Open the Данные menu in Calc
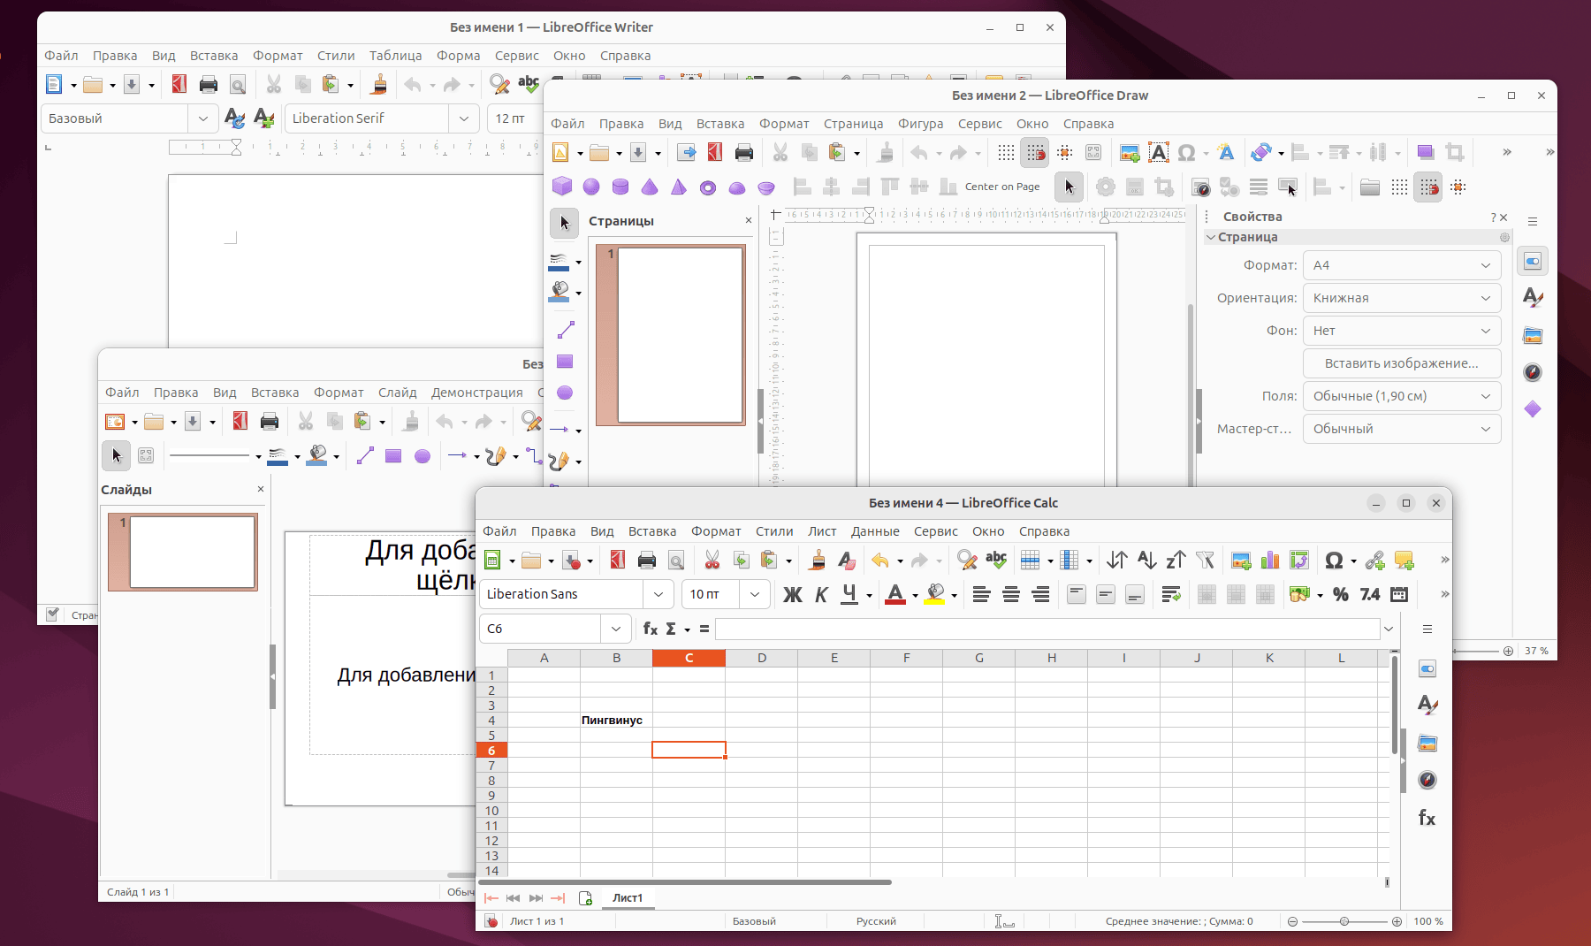This screenshot has height=946, width=1591. point(874,531)
